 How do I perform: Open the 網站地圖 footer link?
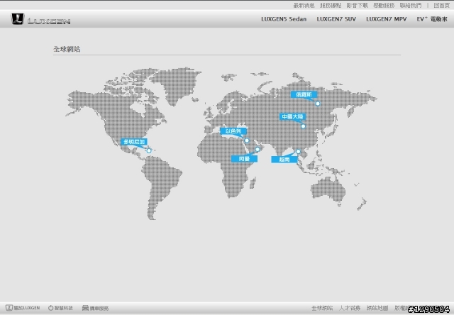(x=377, y=308)
